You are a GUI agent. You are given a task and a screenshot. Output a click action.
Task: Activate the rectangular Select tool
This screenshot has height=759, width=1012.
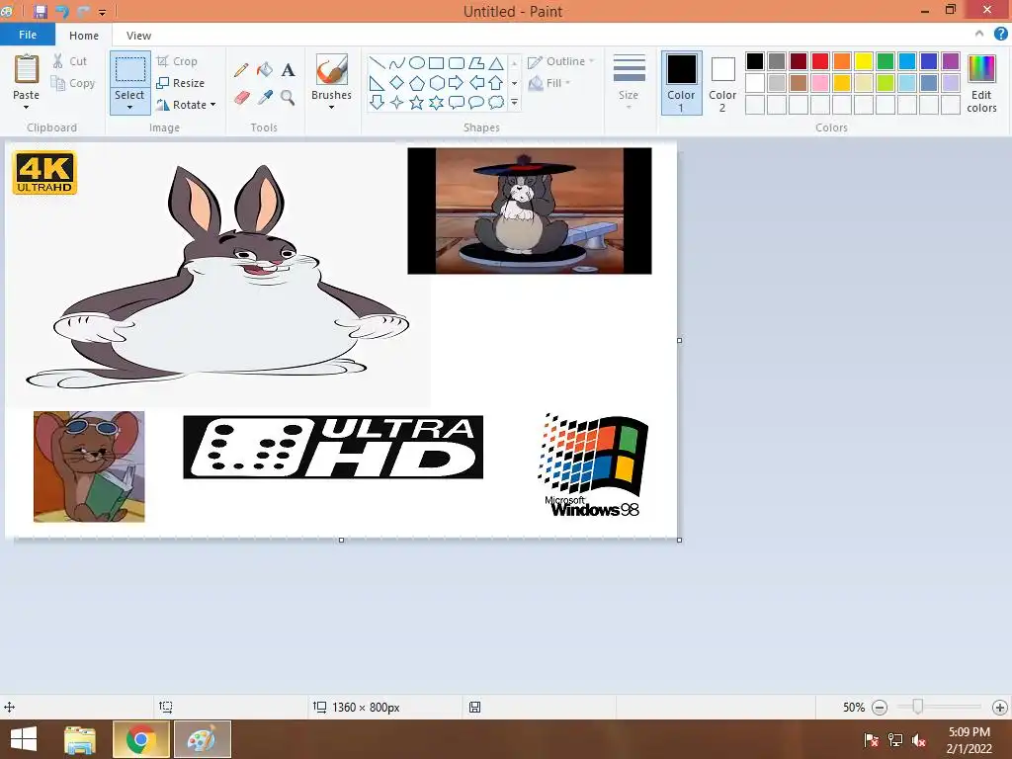click(129, 70)
